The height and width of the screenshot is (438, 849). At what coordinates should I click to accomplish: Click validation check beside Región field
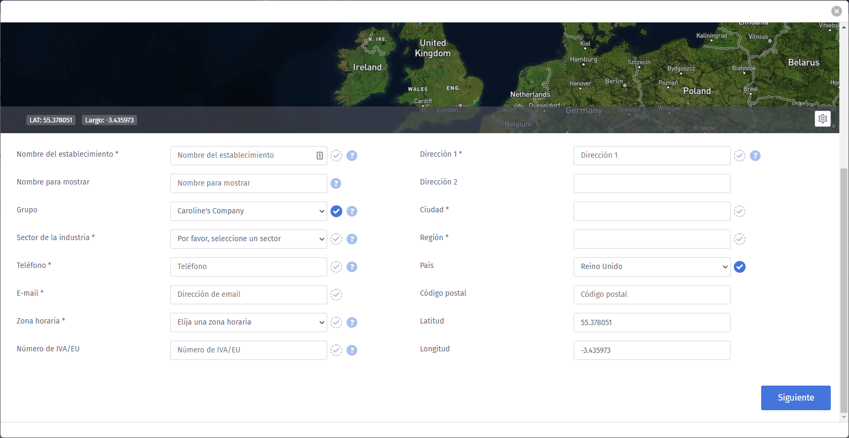pyautogui.click(x=739, y=239)
